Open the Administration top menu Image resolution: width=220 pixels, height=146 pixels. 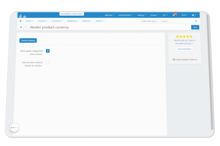tap(125, 15)
